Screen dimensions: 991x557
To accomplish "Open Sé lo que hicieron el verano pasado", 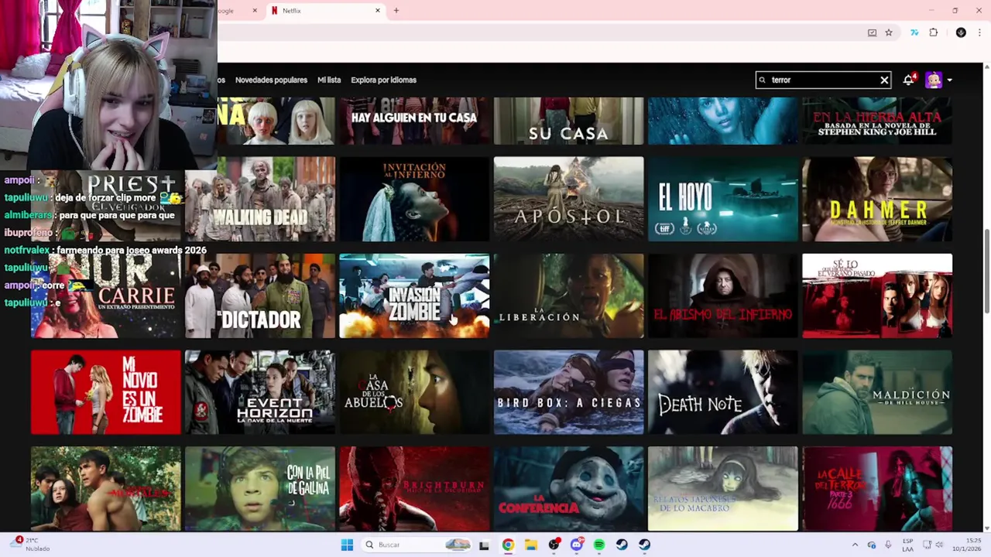I will pos(877,296).
